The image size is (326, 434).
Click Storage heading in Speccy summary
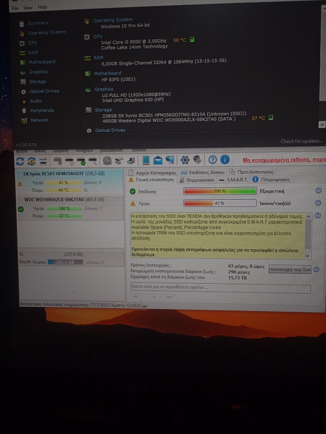pos(103,110)
